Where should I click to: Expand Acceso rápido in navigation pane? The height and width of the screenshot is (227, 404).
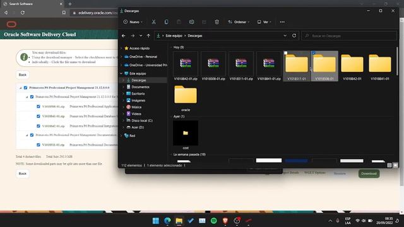point(121,48)
